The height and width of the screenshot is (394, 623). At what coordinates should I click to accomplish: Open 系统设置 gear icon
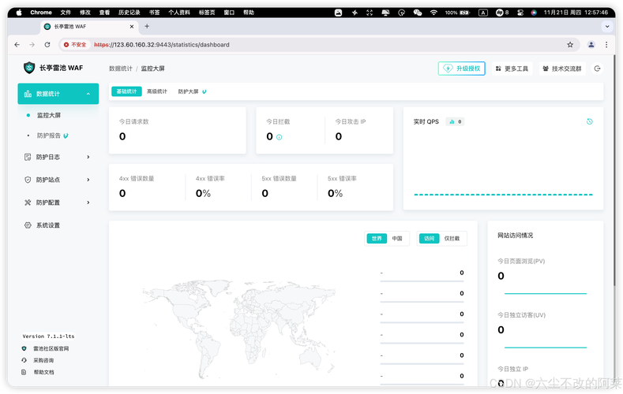click(28, 225)
